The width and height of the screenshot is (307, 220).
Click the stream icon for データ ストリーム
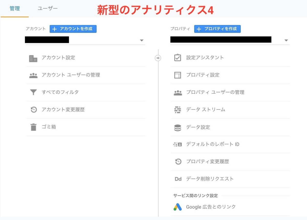(178, 110)
